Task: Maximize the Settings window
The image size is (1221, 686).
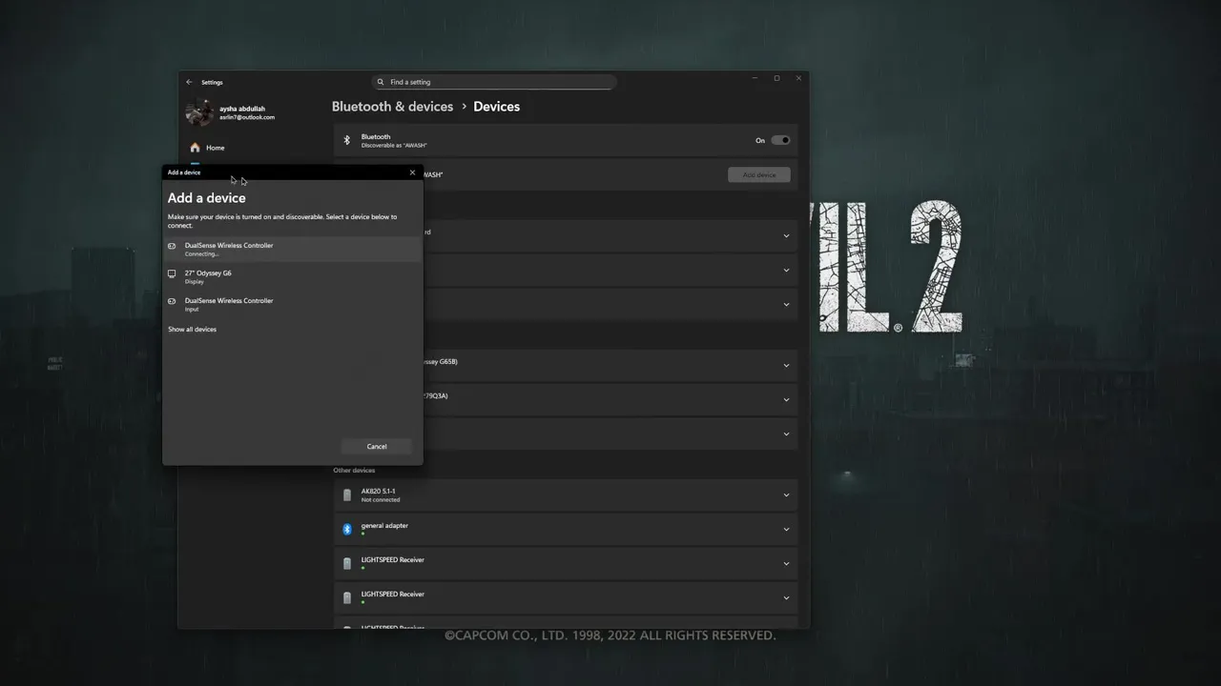Action: [x=776, y=78]
